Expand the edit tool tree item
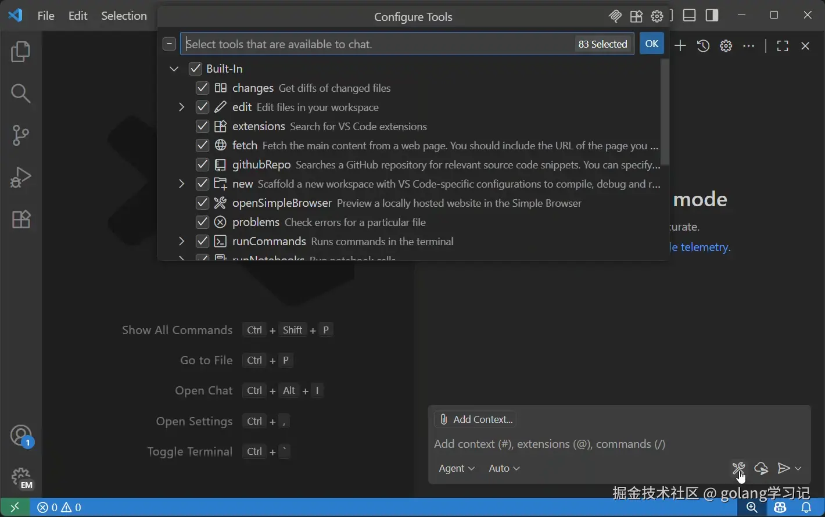This screenshot has width=825, height=517. (181, 107)
